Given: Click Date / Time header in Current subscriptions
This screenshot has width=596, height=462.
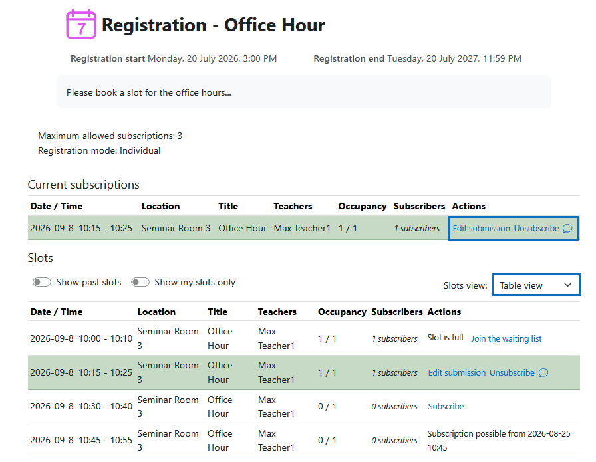Looking at the screenshot, I should 57,206.
